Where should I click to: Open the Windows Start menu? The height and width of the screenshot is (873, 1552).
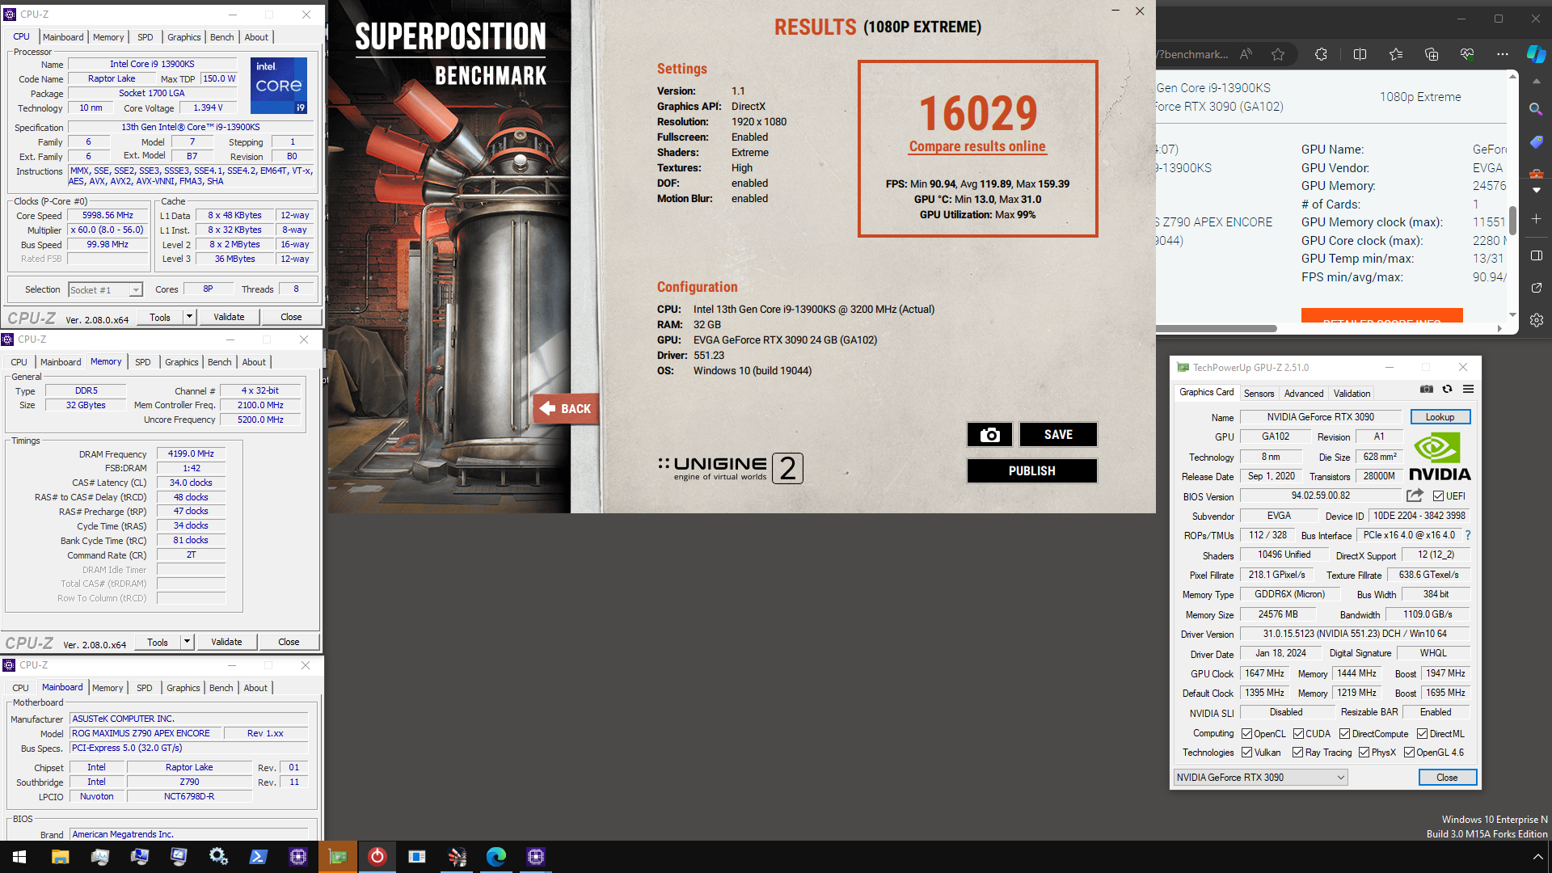coord(19,857)
